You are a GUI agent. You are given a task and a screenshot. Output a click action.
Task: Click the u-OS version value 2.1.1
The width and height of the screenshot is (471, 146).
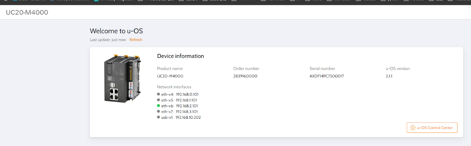(x=389, y=76)
